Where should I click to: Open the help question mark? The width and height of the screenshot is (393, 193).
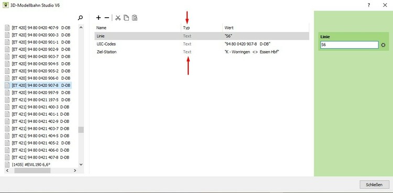click(369, 5)
